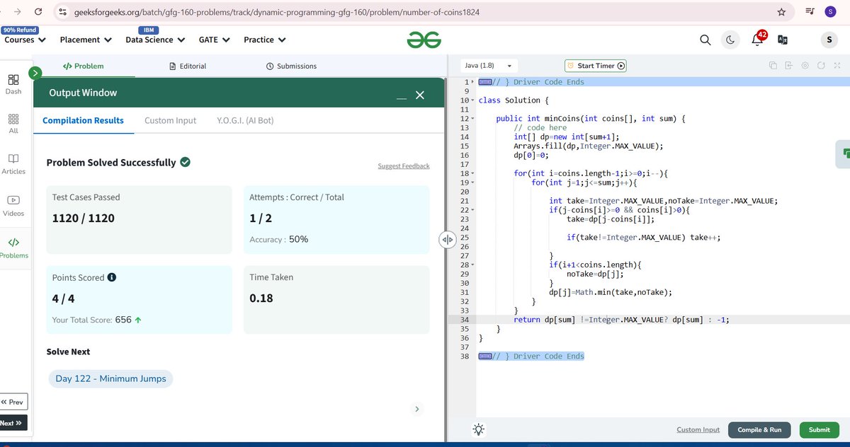Open the user profile avatar S
The image size is (850, 447).
(x=829, y=40)
